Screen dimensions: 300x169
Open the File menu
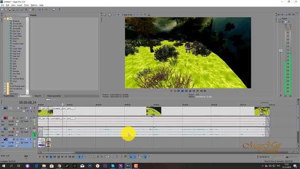click(x=2, y=5)
